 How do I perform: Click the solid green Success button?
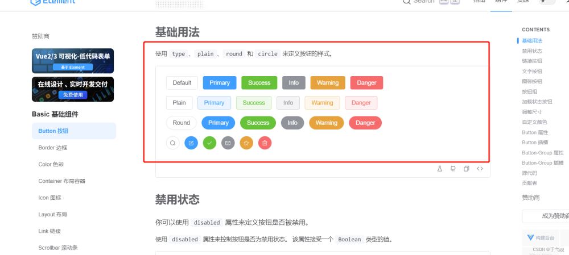point(259,82)
